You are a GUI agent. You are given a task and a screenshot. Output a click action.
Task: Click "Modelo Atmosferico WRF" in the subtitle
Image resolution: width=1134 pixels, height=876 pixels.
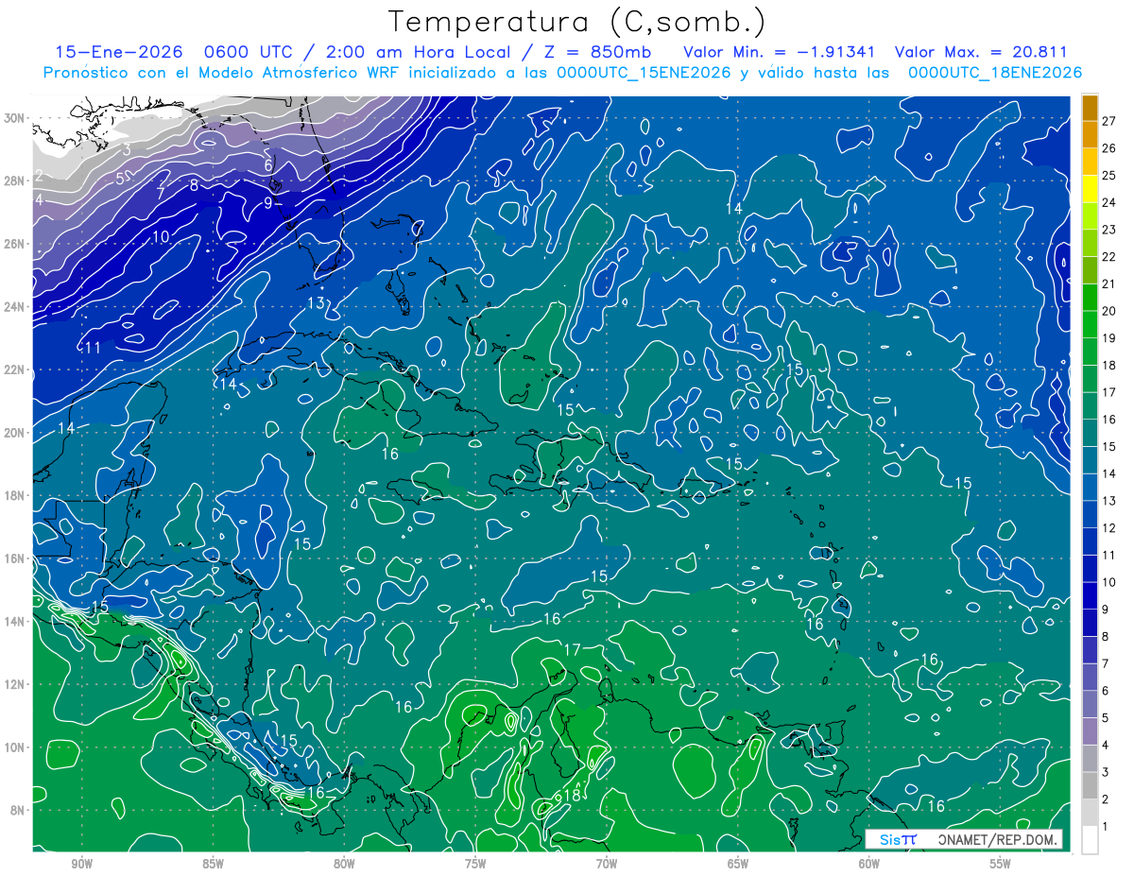point(298,73)
